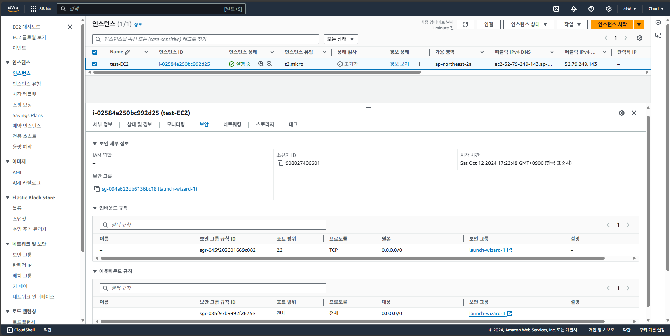Focus the instance search filter field
The image size is (670, 336).
(206, 39)
